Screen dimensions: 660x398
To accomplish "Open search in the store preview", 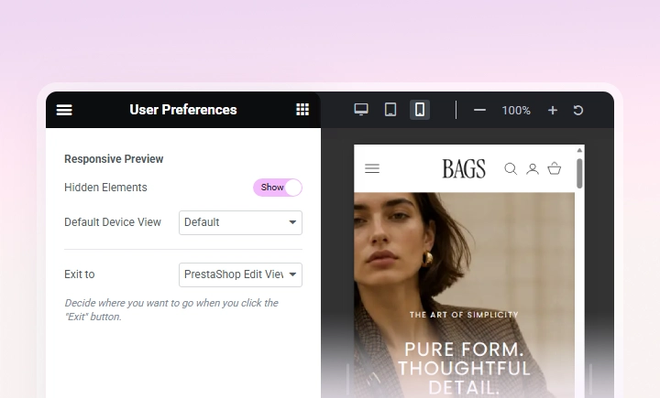I will [511, 169].
